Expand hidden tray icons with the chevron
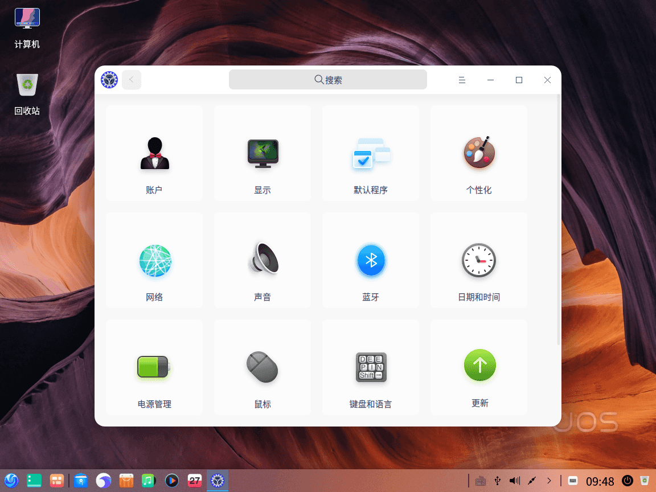656x492 pixels. (549, 481)
